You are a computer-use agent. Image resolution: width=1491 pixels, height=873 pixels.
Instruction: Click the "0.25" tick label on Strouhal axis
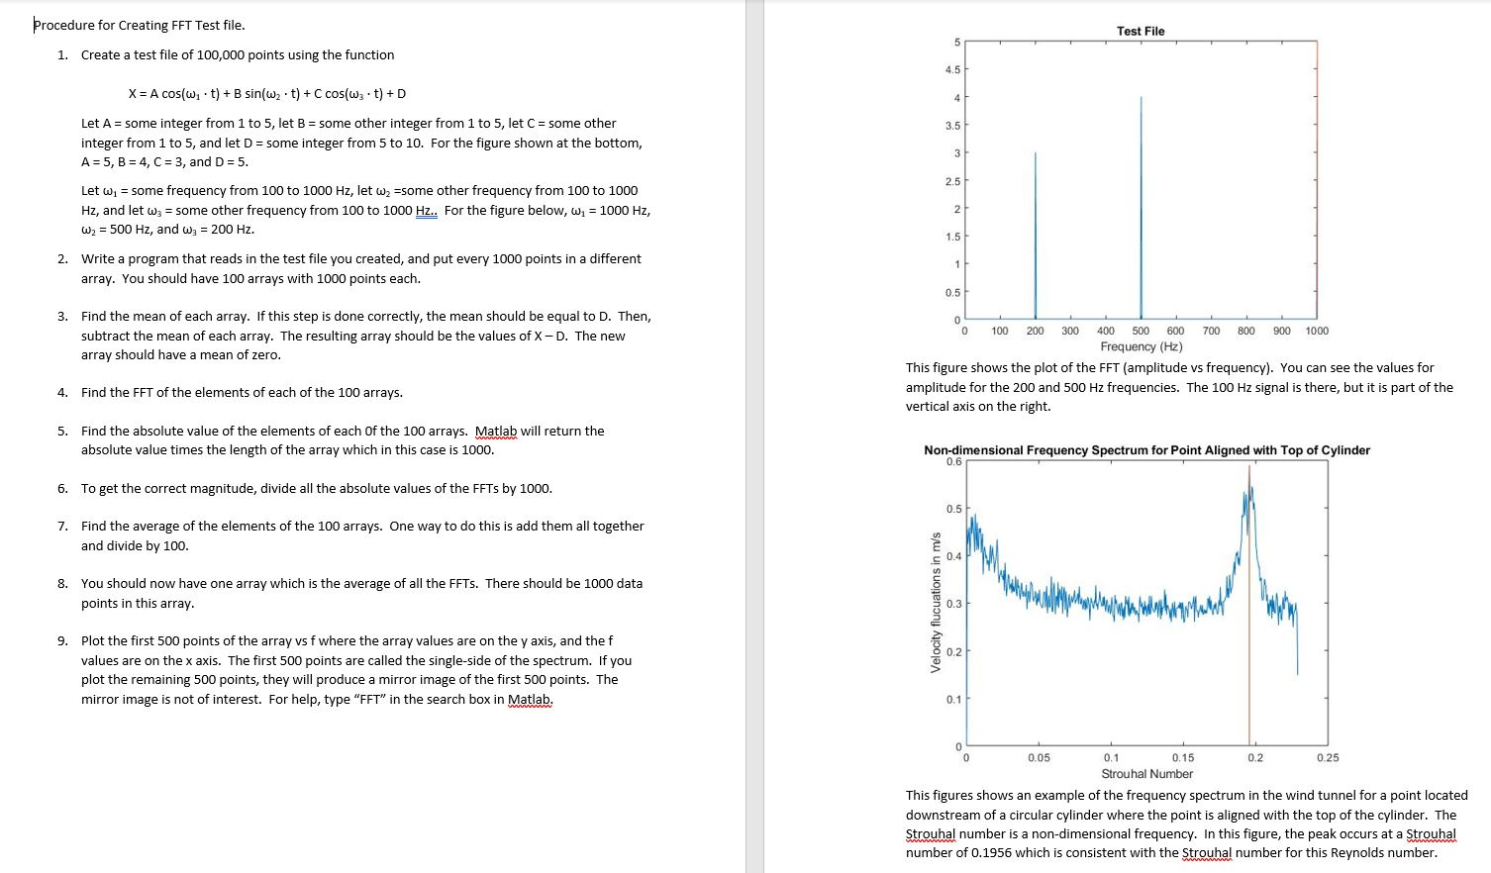pos(1328,758)
